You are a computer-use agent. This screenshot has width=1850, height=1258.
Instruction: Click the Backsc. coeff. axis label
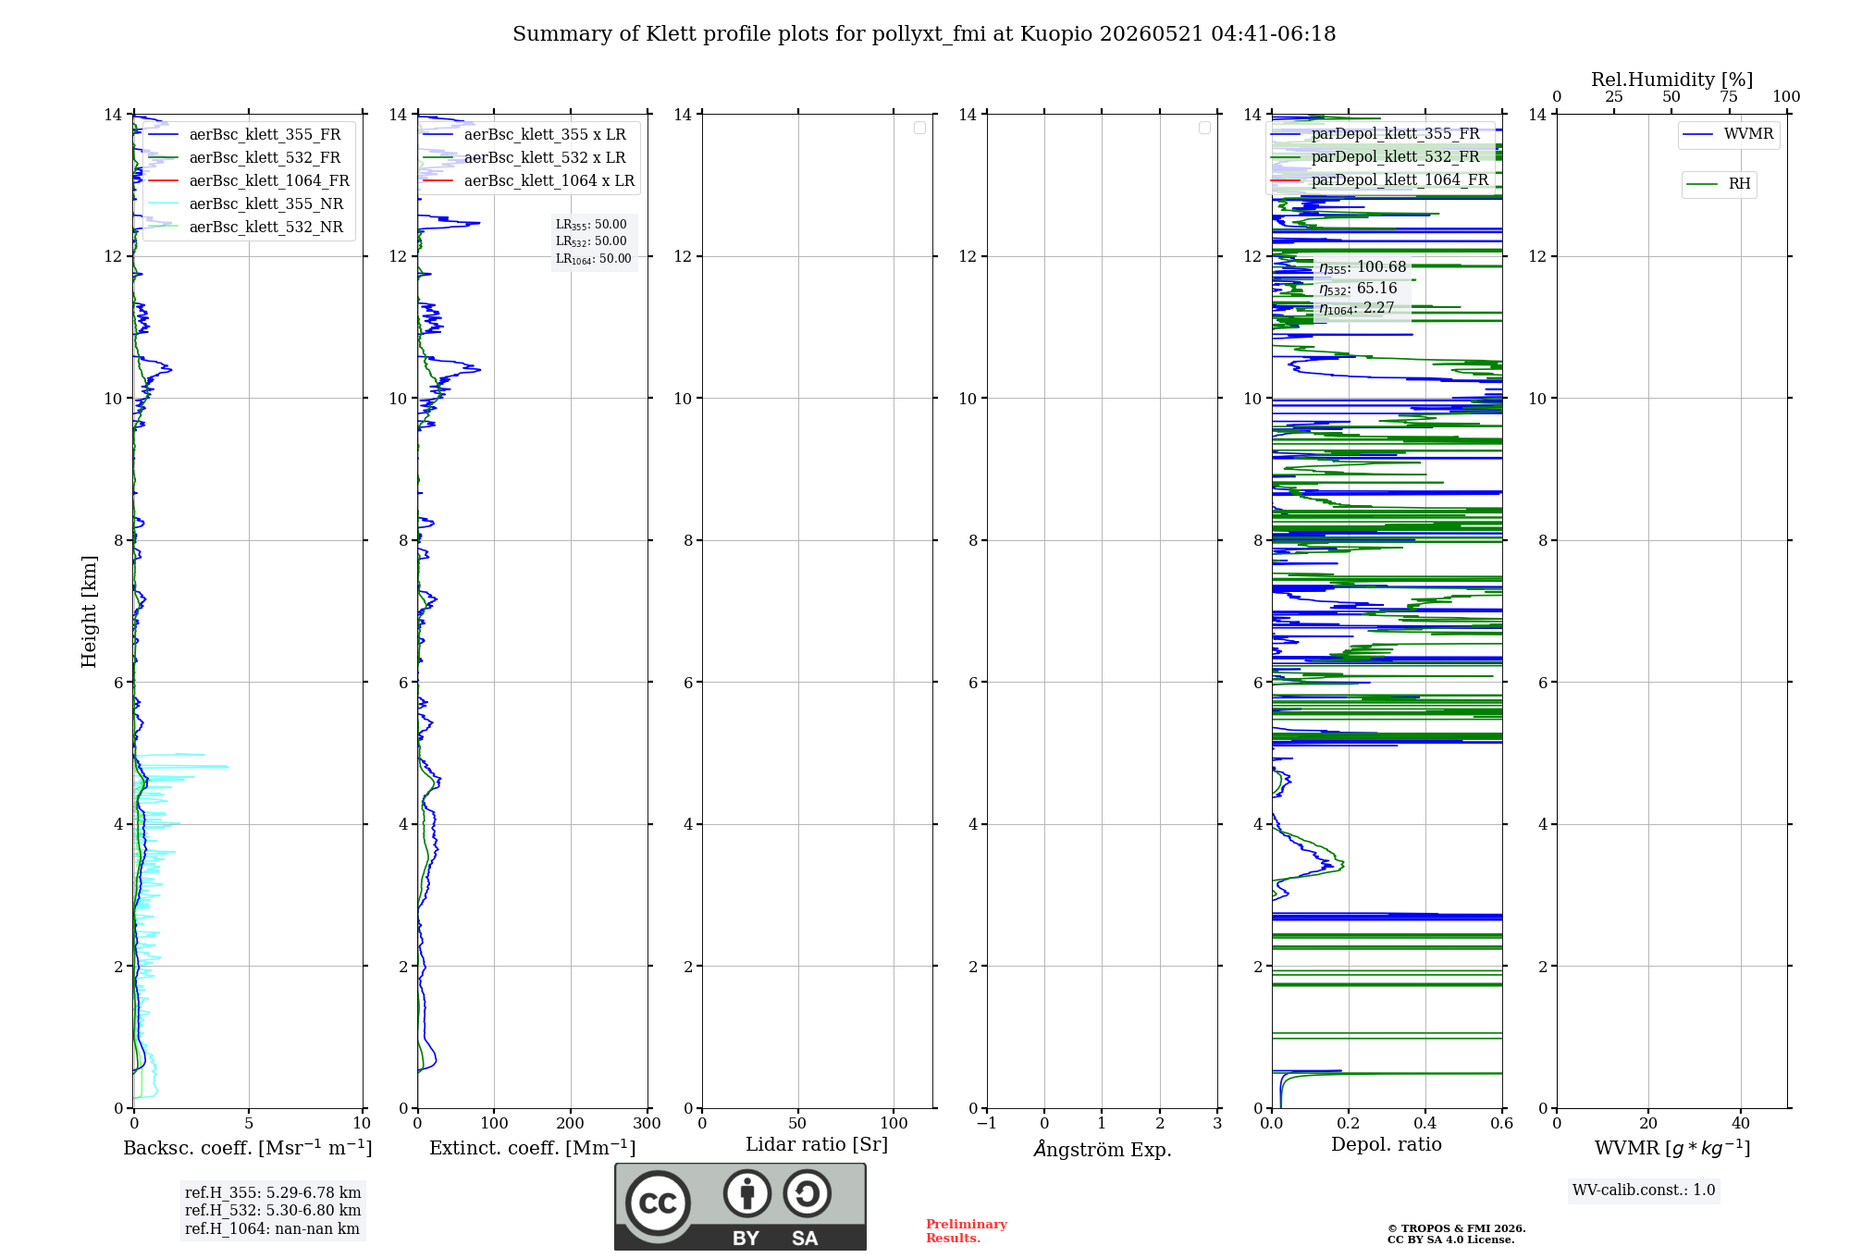(x=248, y=1148)
